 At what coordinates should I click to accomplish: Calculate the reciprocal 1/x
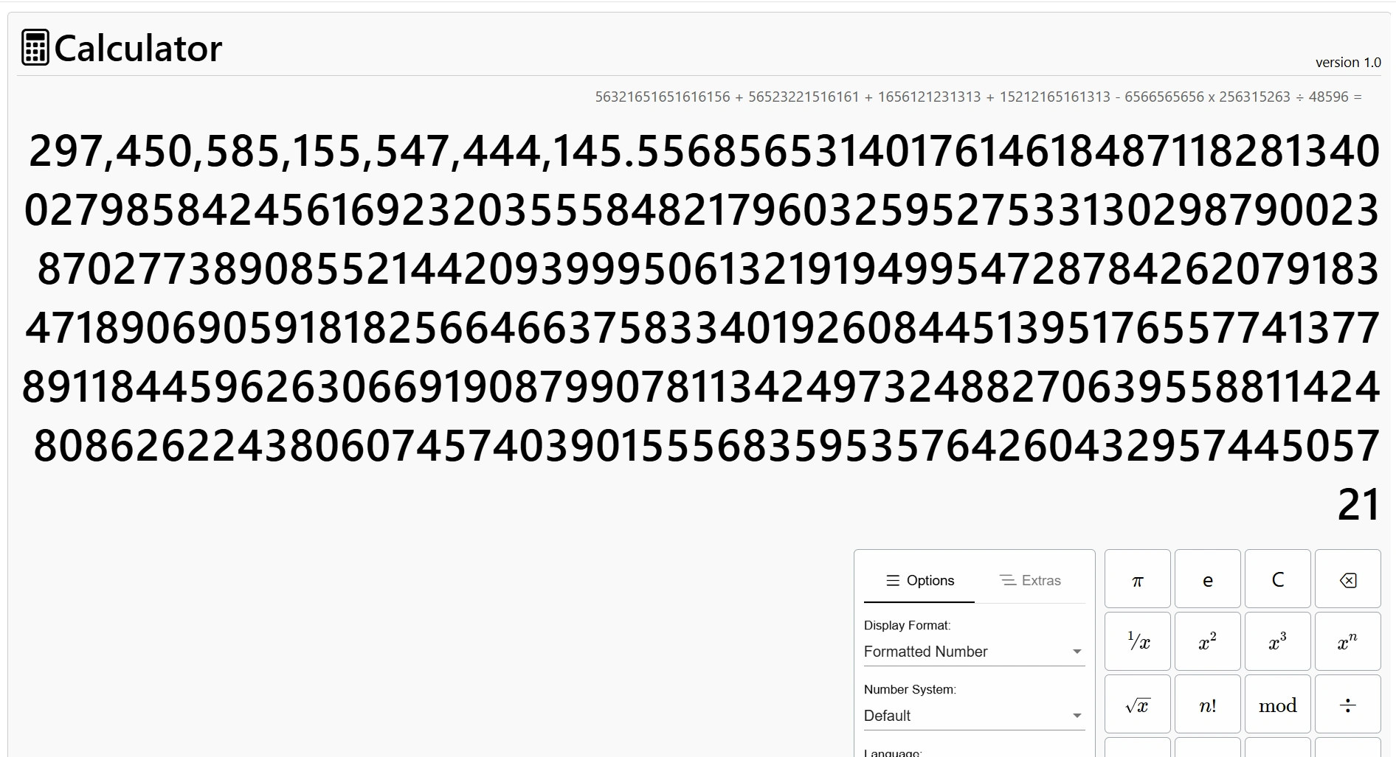[1137, 642]
